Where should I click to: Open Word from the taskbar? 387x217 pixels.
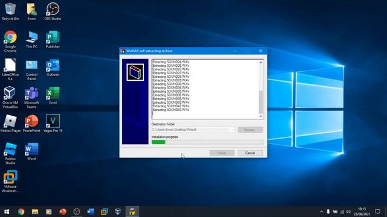tap(90, 212)
